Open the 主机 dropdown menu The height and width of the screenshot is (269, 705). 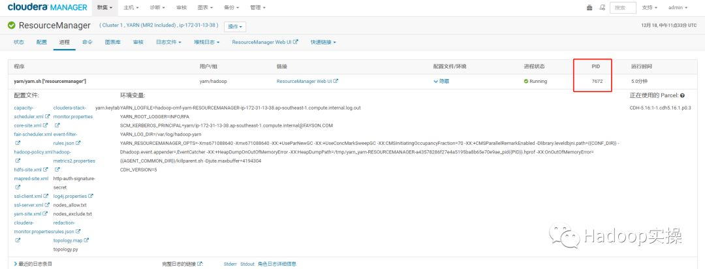[131, 8]
